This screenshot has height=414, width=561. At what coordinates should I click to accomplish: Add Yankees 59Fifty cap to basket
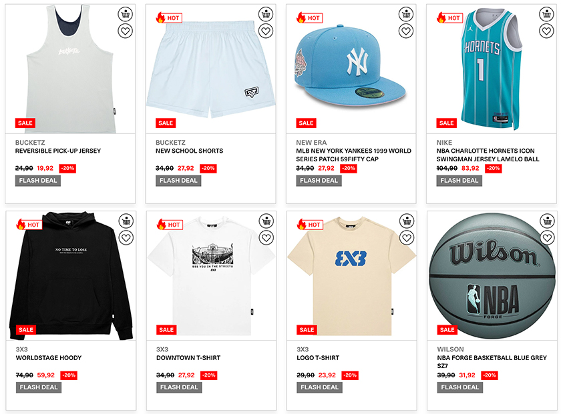point(406,15)
